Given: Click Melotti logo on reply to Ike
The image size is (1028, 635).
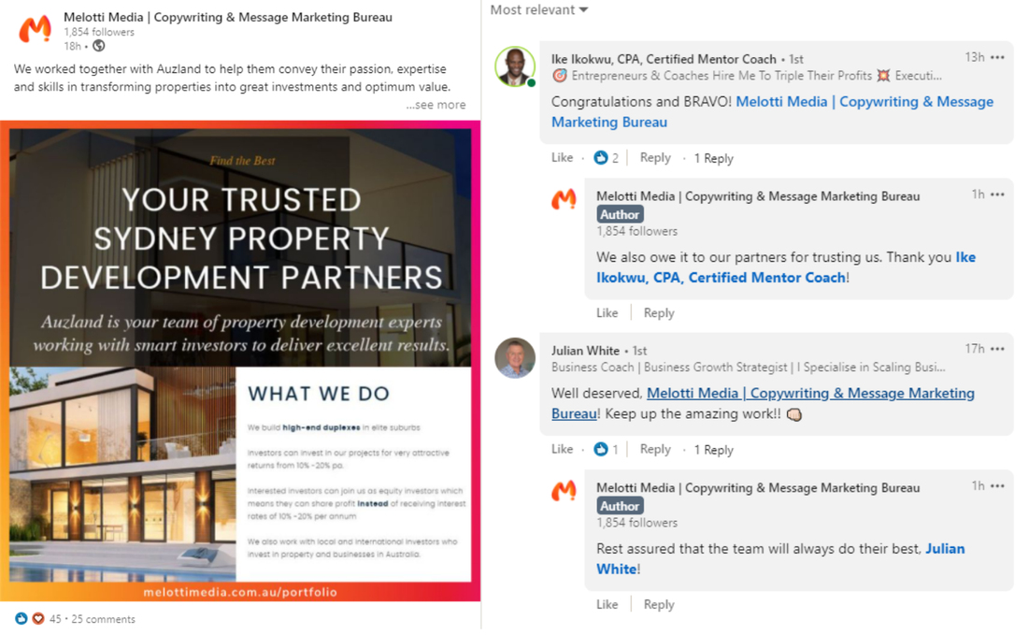Looking at the screenshot, I should point(564,199).
